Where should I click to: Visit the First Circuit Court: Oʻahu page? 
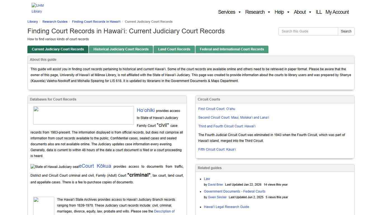point(216,109)
